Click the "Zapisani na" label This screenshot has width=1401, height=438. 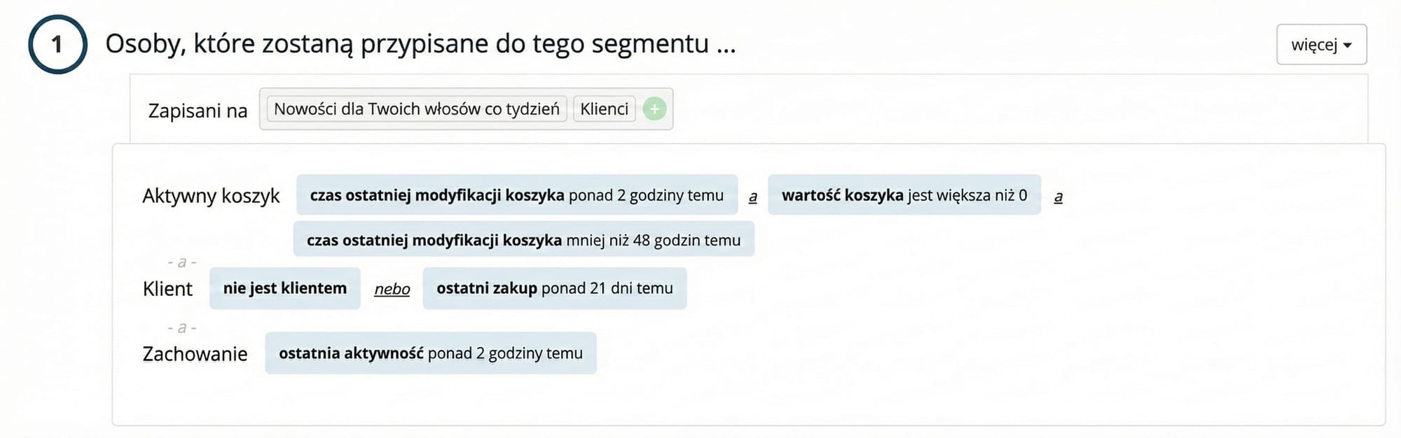pos(197,111)
